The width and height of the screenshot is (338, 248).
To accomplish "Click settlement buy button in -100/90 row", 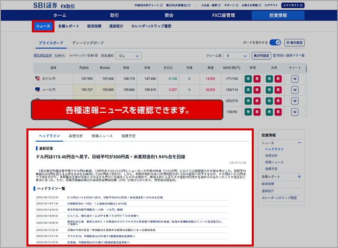I will (x=278, y=112).
